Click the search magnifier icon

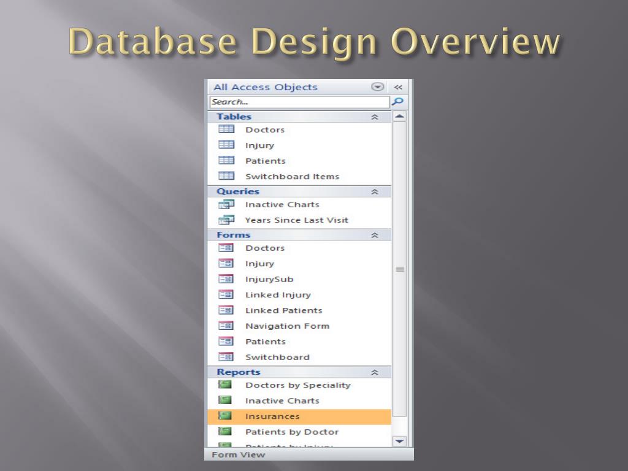coord(399,101)
